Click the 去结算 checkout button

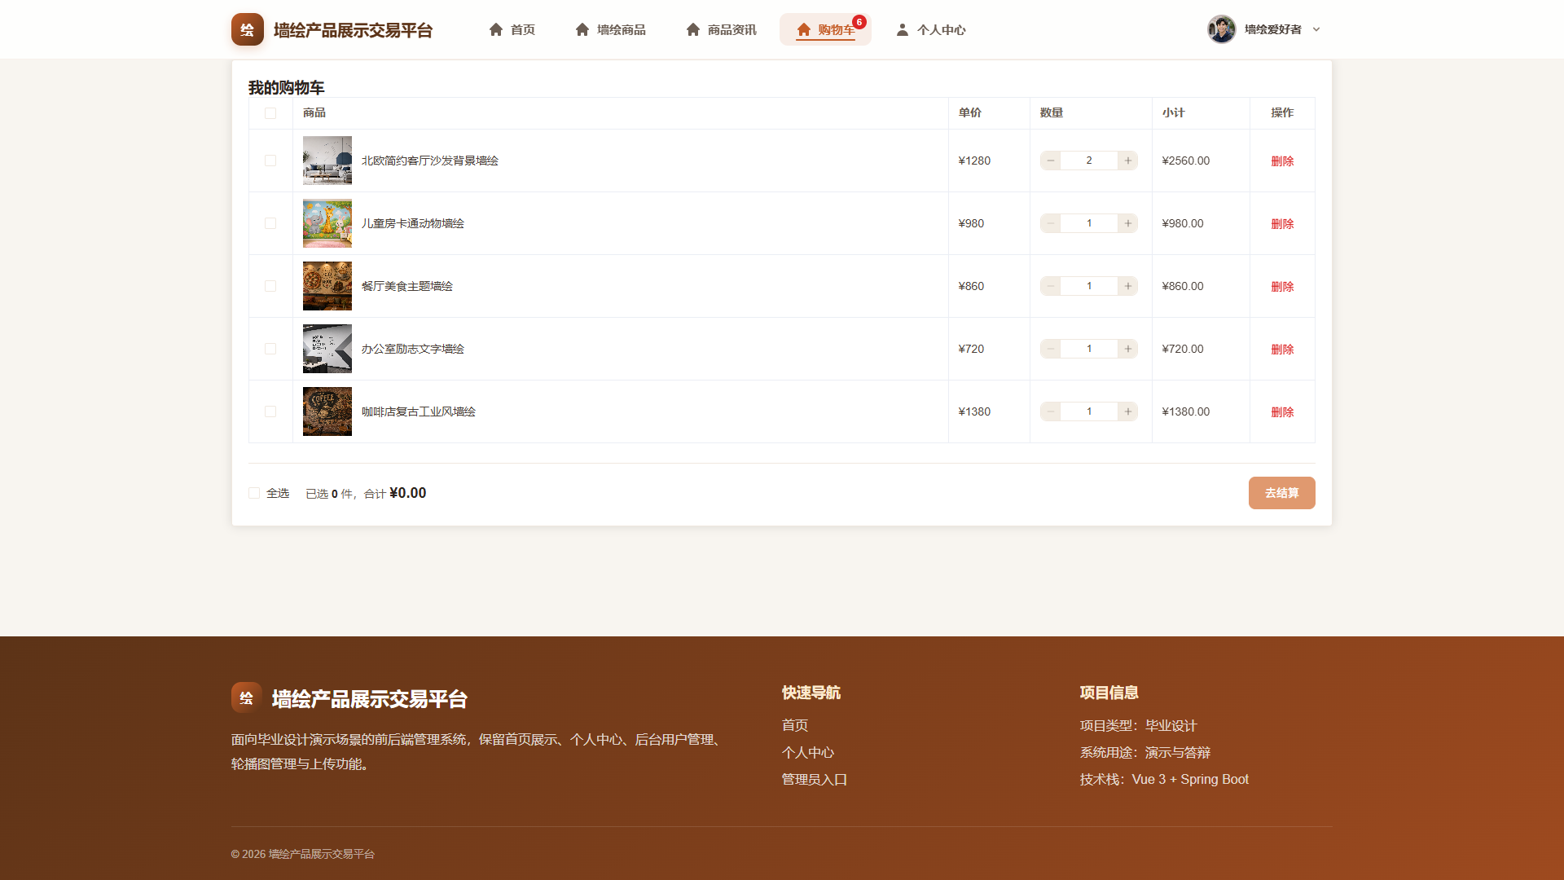point(1281,493)
